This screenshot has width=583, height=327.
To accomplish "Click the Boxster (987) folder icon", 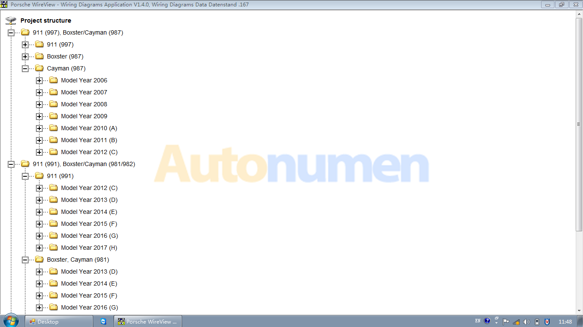I will [x=39, y=56].
